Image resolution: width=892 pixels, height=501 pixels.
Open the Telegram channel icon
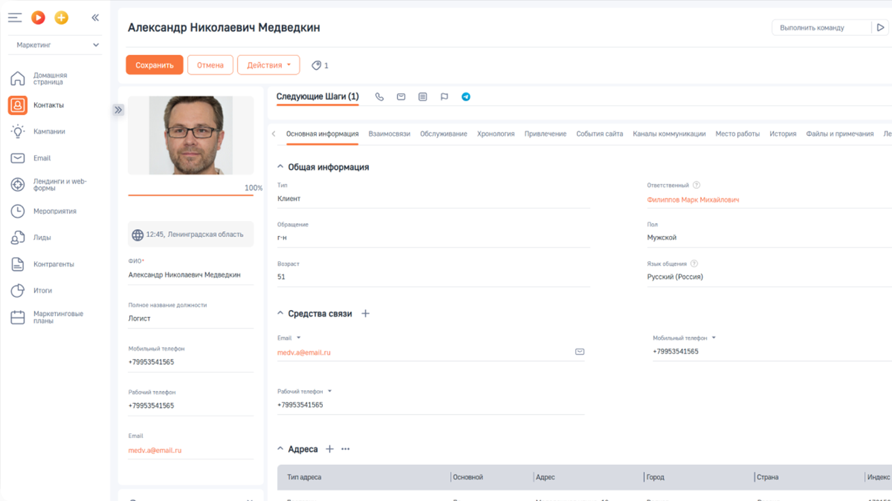point(466,97)
